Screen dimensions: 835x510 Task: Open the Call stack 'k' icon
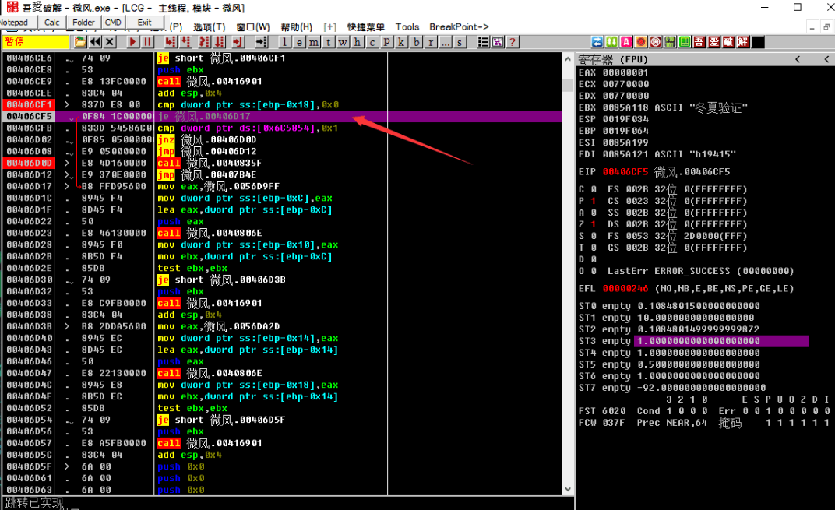click(x=402, y=42)
